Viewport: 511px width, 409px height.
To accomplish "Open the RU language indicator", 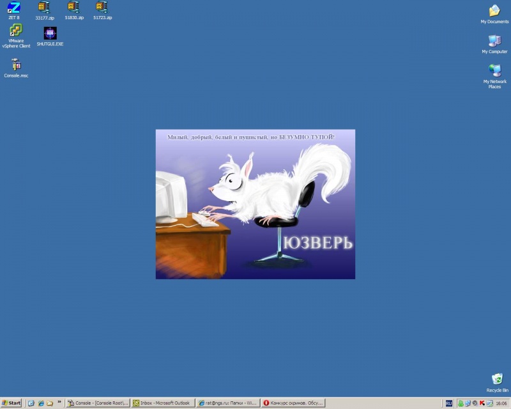I will click(x=448, y=403).
